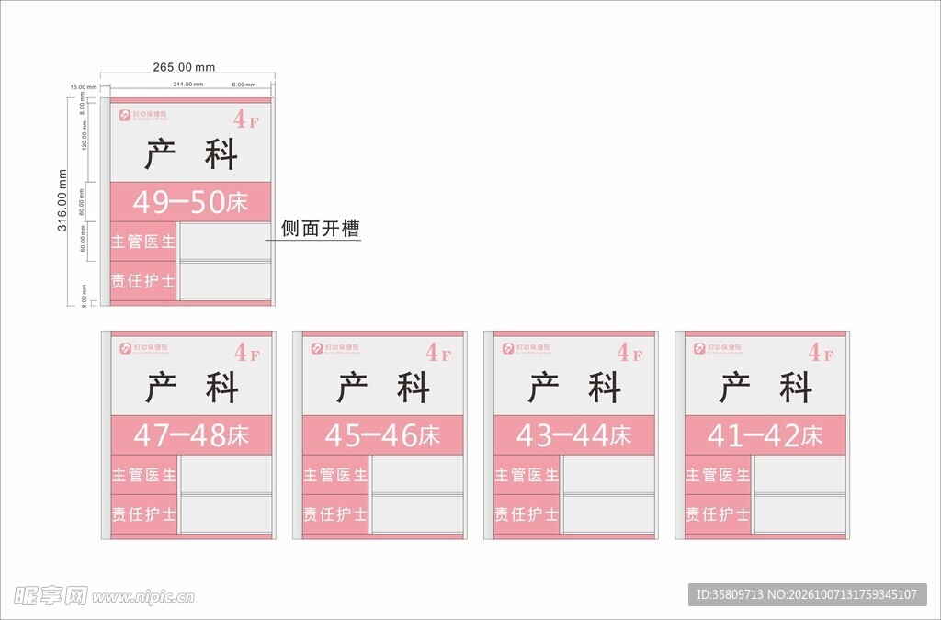
Task: Select blank nurse name slot on 49–50床 sign
Action: coord(225,281)
